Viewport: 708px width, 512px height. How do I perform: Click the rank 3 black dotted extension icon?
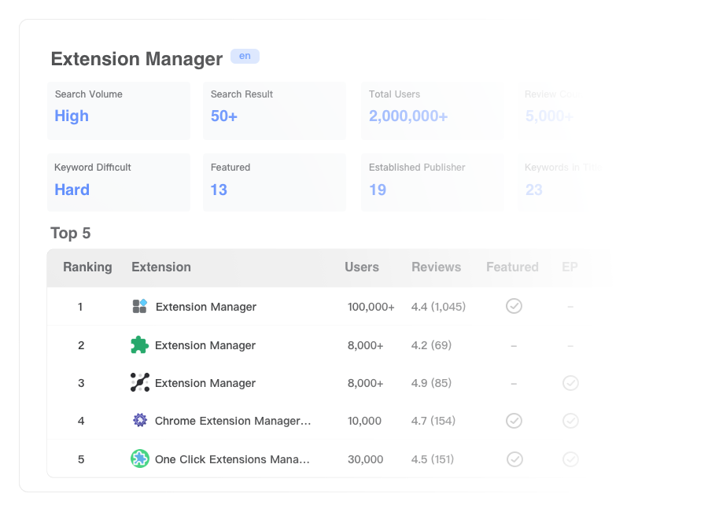tap(139, 382)
